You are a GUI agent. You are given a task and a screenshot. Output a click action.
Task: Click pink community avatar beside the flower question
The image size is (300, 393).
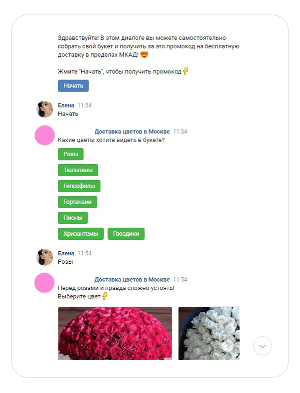click(44, 135)
